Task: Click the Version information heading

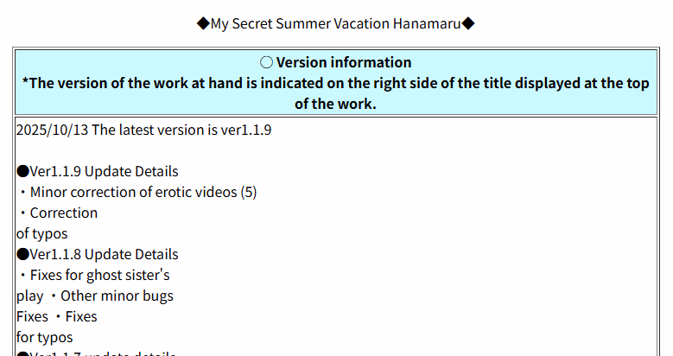Action: click(x=344, y=62)
